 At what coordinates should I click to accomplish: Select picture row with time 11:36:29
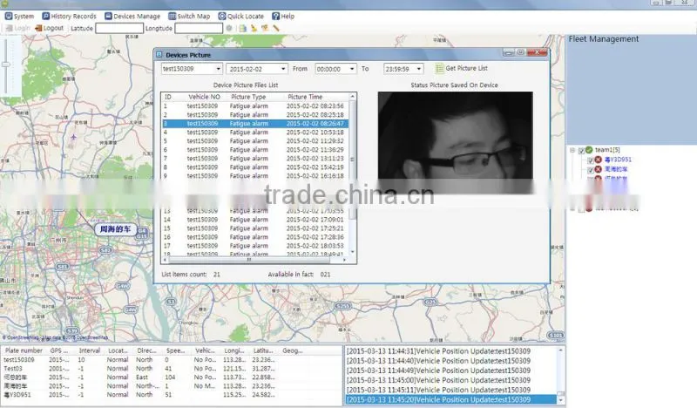coord(255,149)
